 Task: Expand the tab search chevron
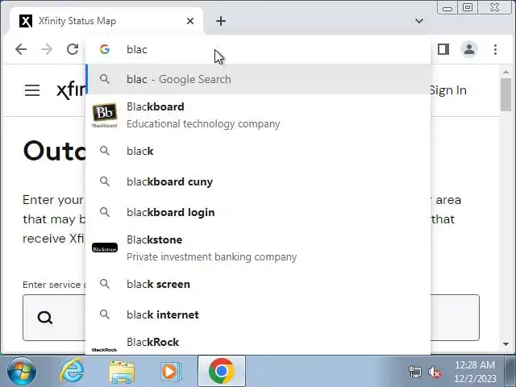point(419,21)
